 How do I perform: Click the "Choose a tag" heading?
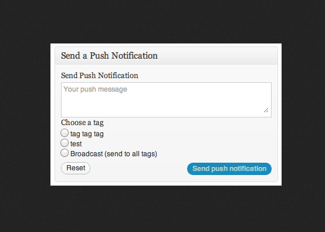point(82,123)
